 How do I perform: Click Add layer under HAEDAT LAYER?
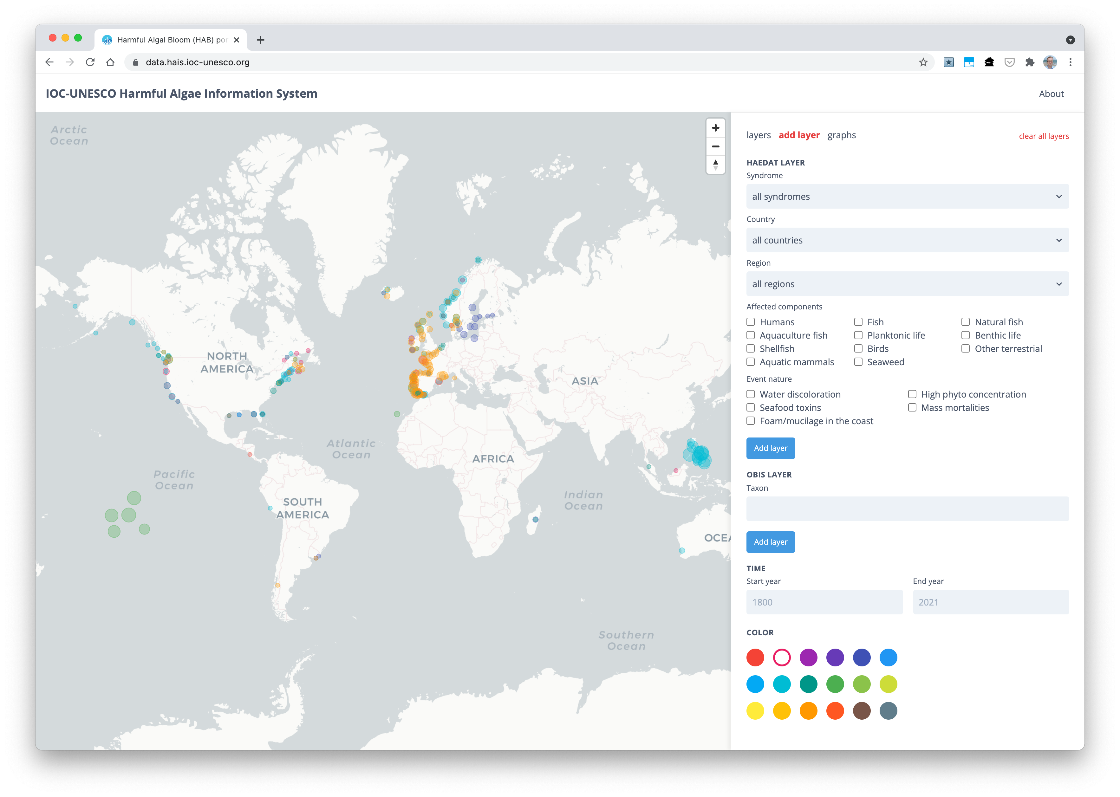point(771,448)
